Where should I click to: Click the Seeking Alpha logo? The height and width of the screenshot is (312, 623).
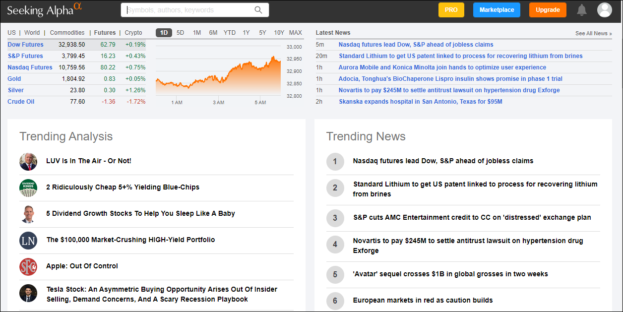44,9
